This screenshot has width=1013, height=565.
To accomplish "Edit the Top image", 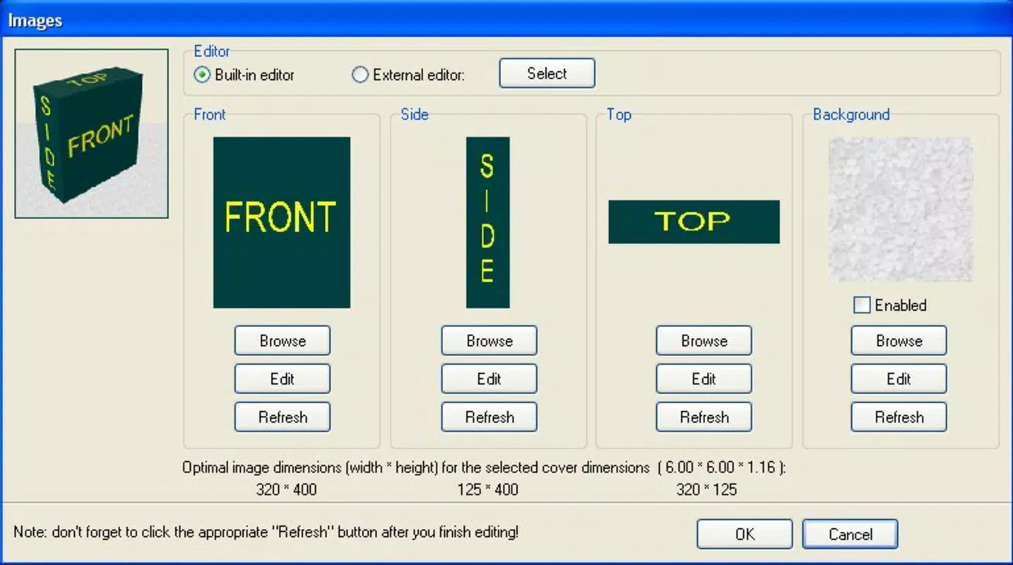I will [x=704, y=379].
